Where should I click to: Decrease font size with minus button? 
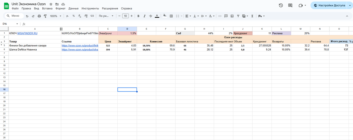[x=119, y=16]
